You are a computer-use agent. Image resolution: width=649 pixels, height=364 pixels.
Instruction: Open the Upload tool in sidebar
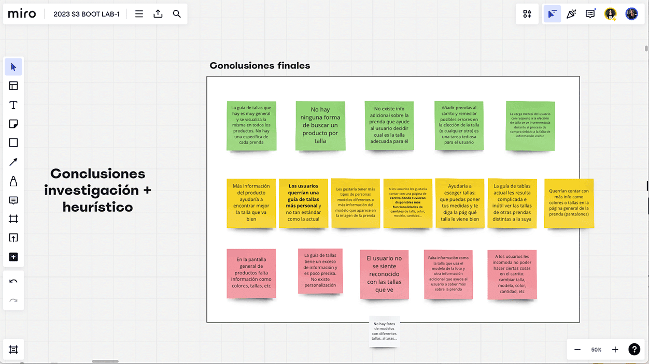click(13, 238)
